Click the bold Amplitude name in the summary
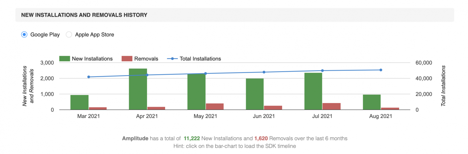The image size is (468, 154). click(135, 138)
